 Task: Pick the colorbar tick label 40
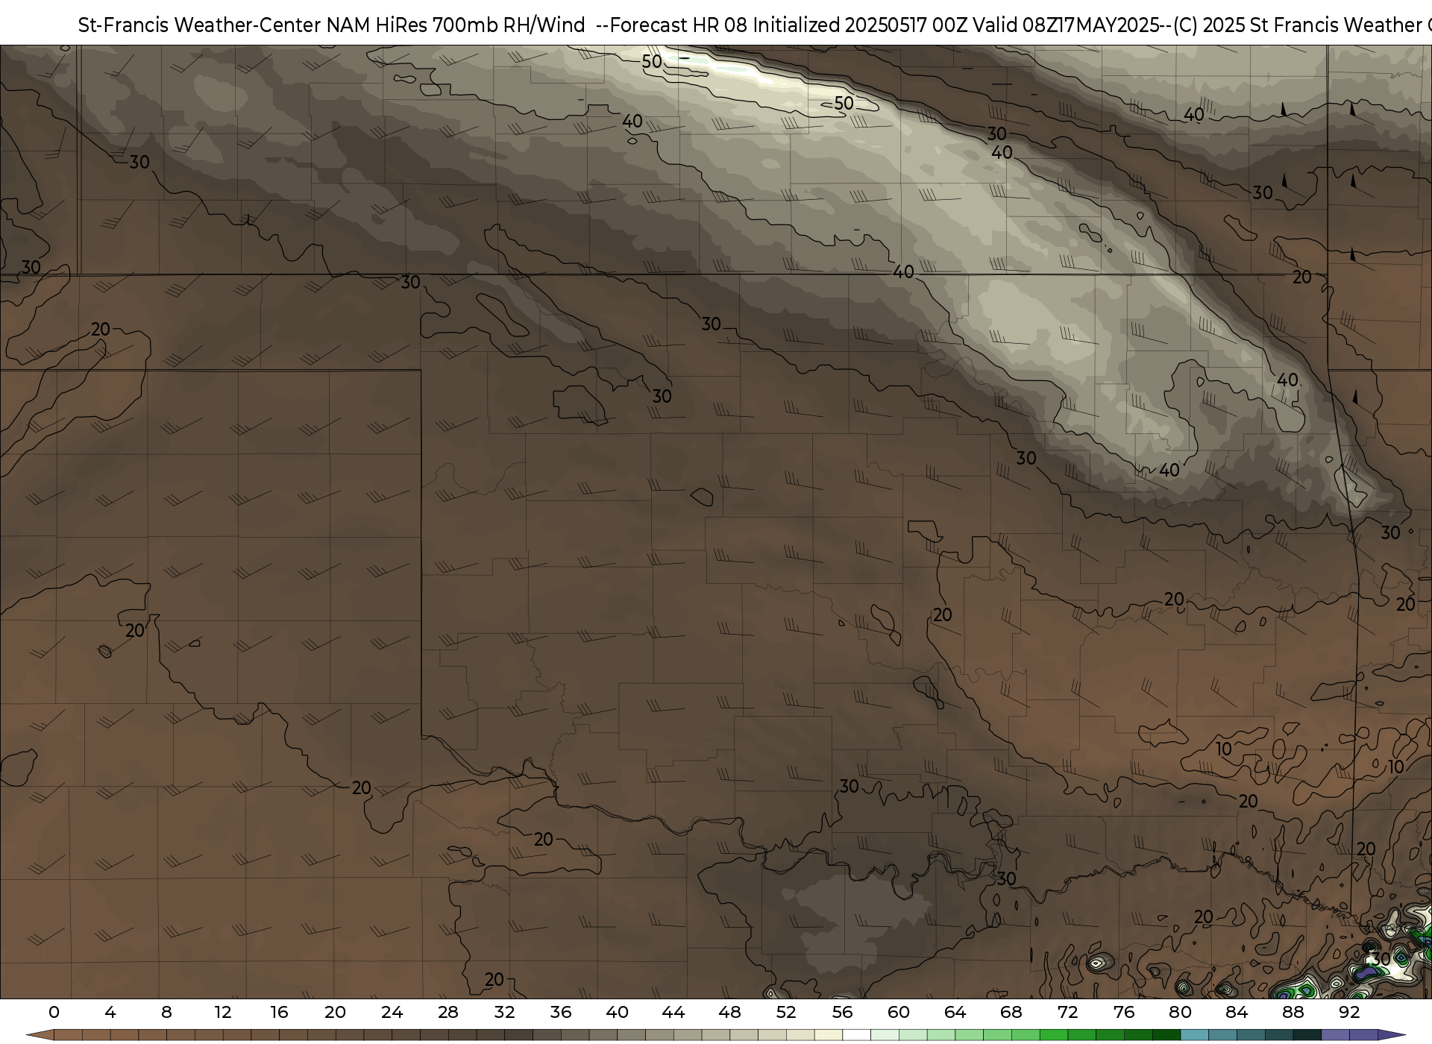coord(618,1012)
